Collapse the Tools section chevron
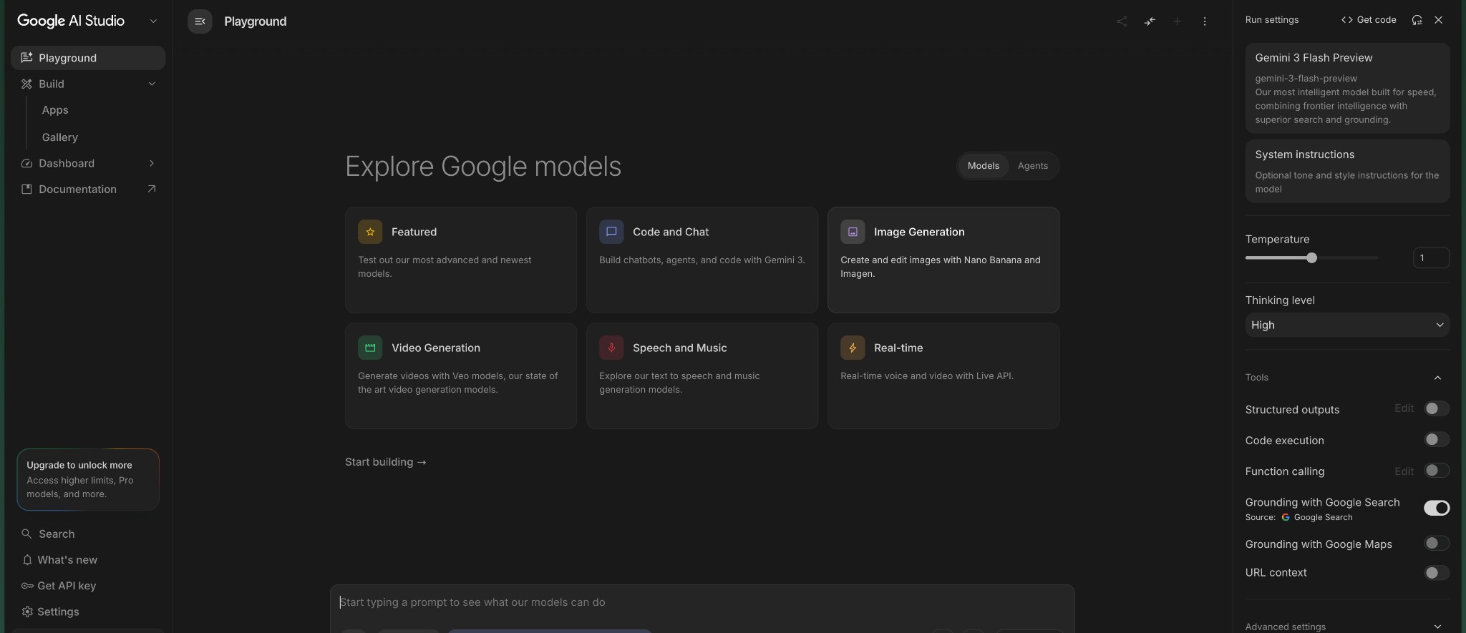The width and height of the screenshot is (1466, 633). coord(1437,378)
